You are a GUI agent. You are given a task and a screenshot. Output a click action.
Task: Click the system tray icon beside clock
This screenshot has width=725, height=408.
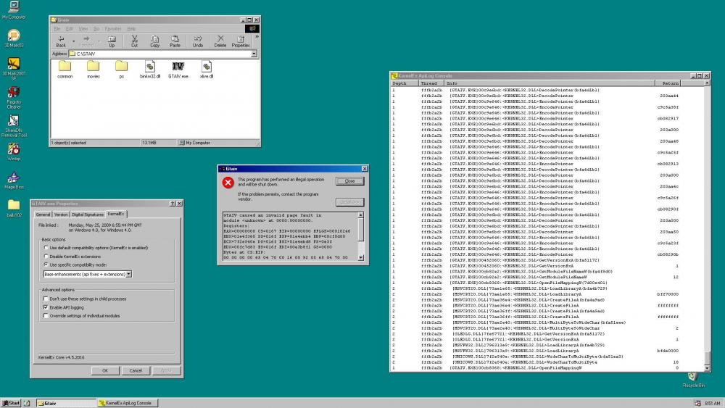(x=697, y=404)
